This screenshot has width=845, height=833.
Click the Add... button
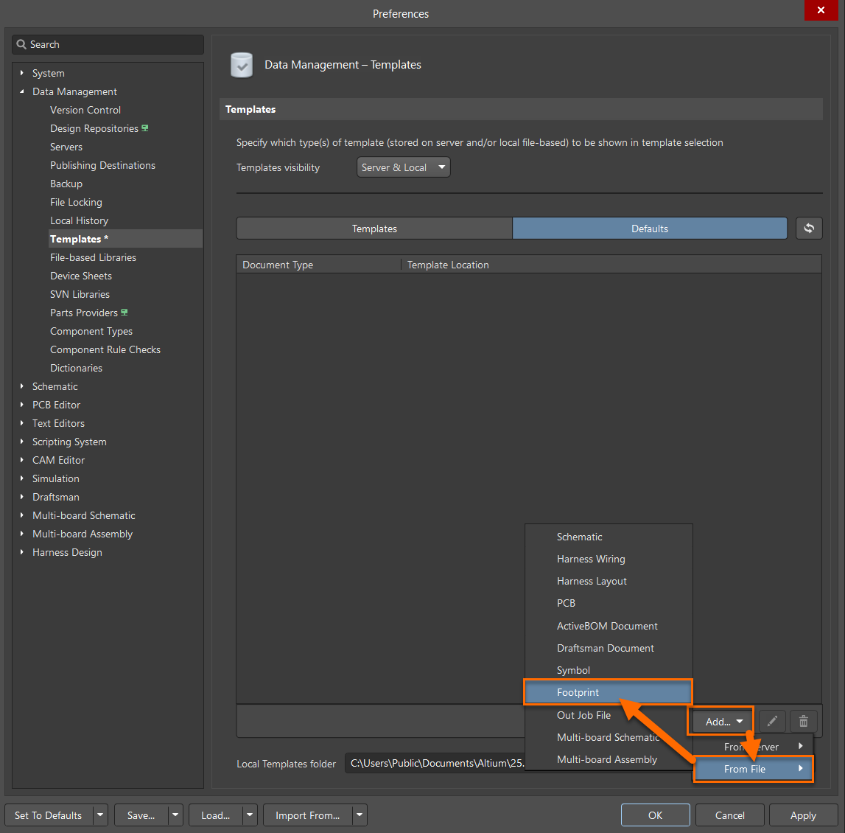coord(720,722)
